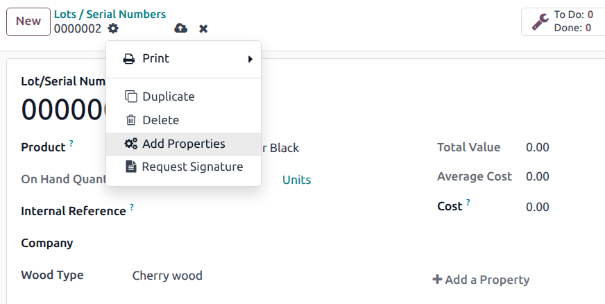
Task: Expand the Print submenu arrow
Action: tap(250, 59)
